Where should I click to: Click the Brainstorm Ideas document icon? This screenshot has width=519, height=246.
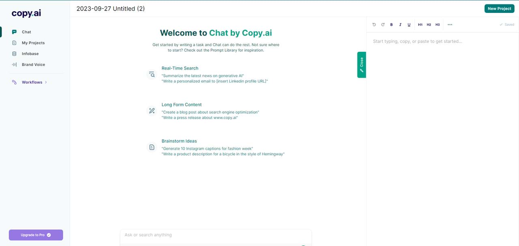point(152,147)
